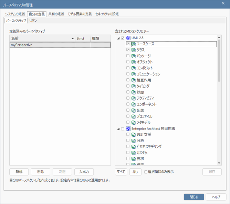The height and width of the screenshot is (204, 230).
Task: Open ヘルプ button
Action: pos(216,197)
